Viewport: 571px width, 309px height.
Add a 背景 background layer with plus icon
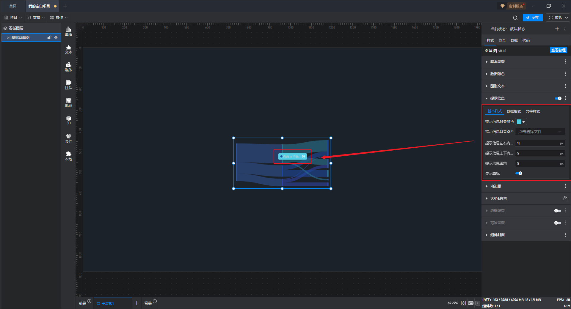155,301
